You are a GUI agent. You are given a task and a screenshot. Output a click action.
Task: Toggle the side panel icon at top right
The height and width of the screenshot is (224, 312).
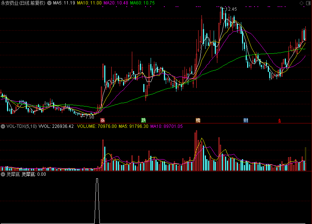point(308,3)
